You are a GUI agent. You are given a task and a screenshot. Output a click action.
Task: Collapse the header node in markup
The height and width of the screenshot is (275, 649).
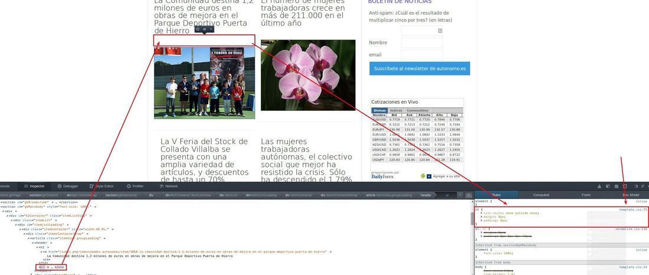point(32,243)
